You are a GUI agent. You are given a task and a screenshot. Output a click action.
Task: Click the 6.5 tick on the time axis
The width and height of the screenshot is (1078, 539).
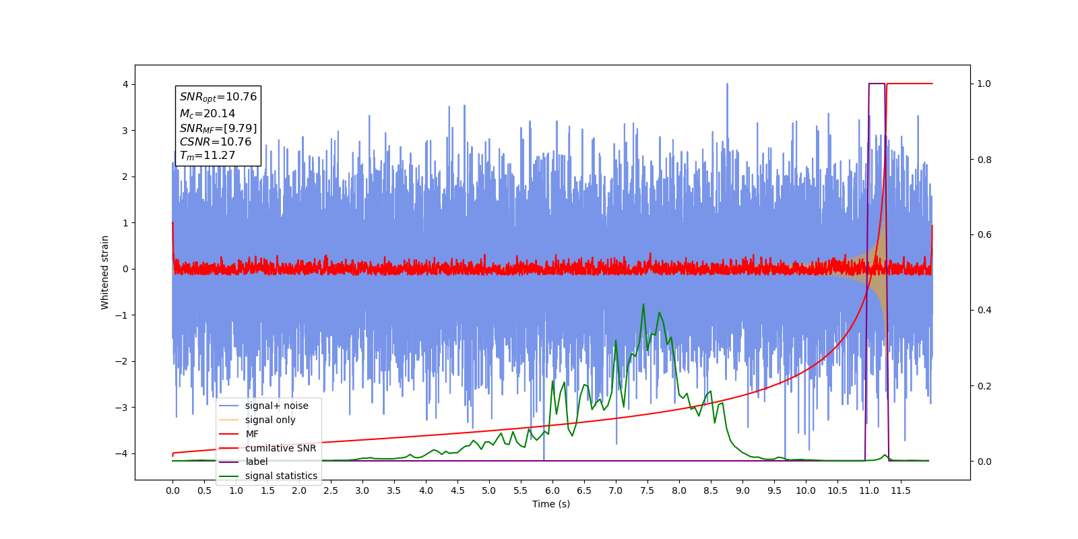point(584,490)
